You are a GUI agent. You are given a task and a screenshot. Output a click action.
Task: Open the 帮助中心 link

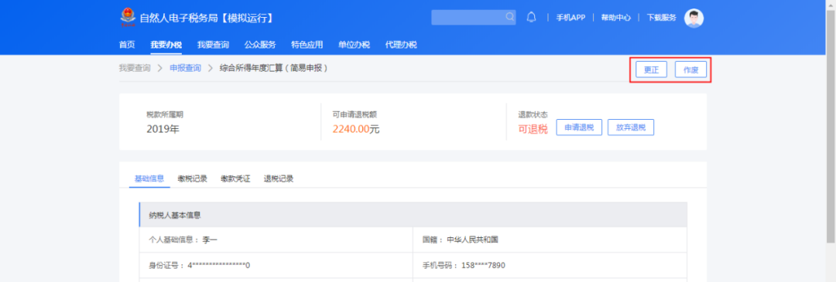click(616, 18)
